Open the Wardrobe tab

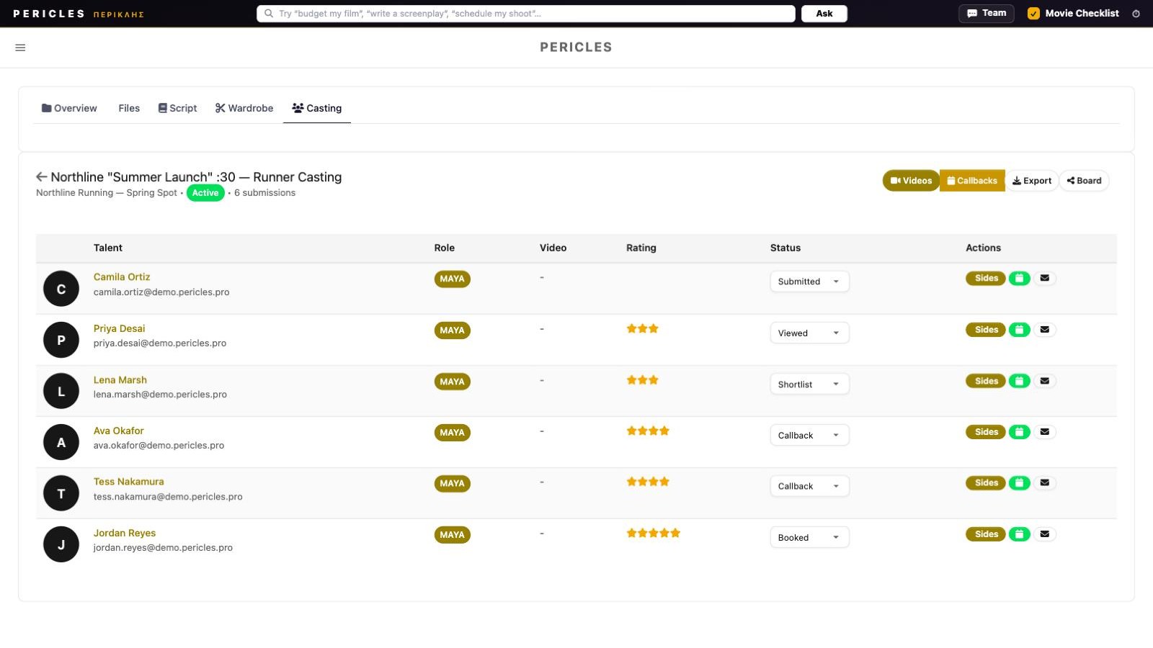[x=244, y=108]
